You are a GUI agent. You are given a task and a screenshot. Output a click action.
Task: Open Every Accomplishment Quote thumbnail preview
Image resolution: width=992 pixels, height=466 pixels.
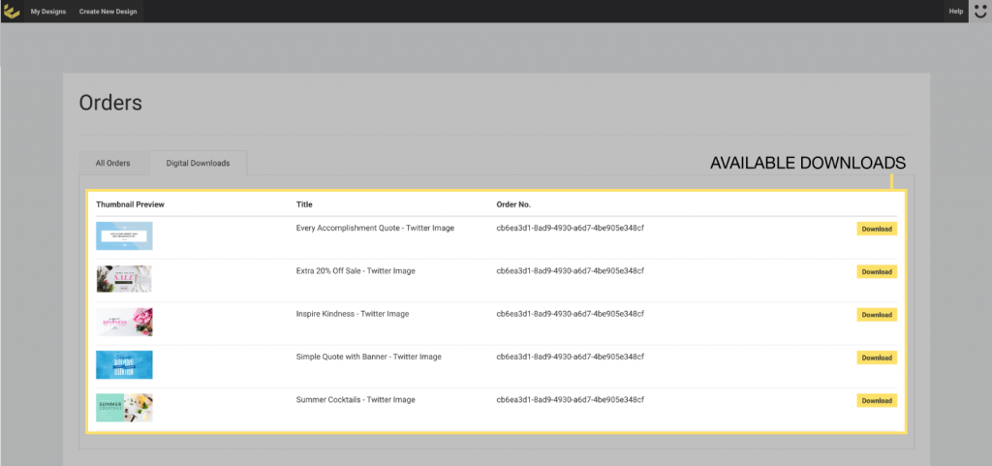point(124,236)
